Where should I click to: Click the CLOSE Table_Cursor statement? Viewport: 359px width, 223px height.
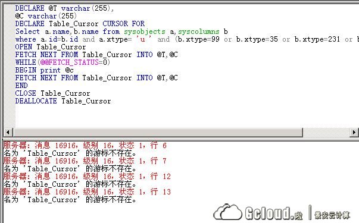(x=52, y=93)
